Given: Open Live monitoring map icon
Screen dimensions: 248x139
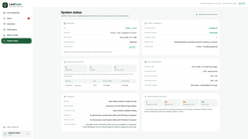Looking at the screenshot, I should (4, 13).
